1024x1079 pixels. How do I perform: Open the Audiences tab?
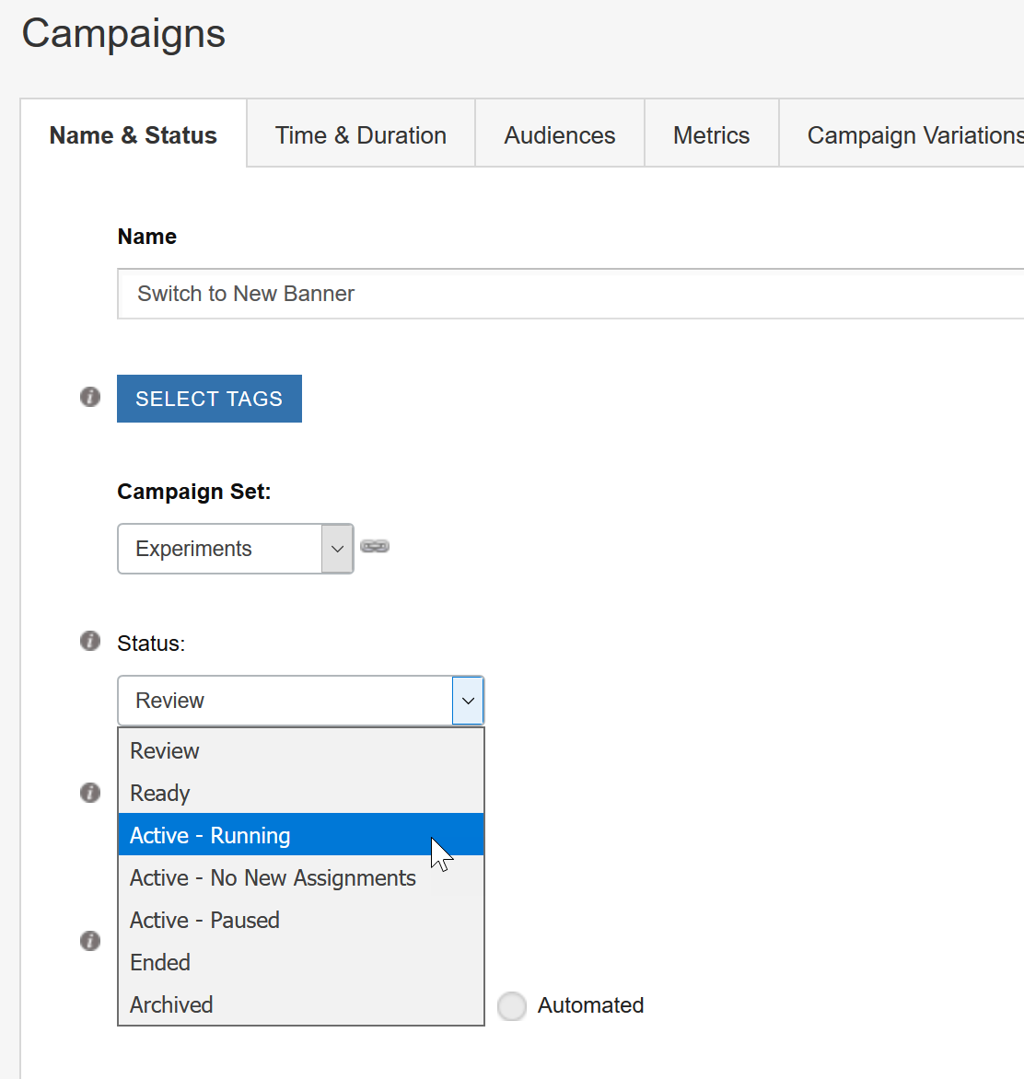[x=559, y=134]
